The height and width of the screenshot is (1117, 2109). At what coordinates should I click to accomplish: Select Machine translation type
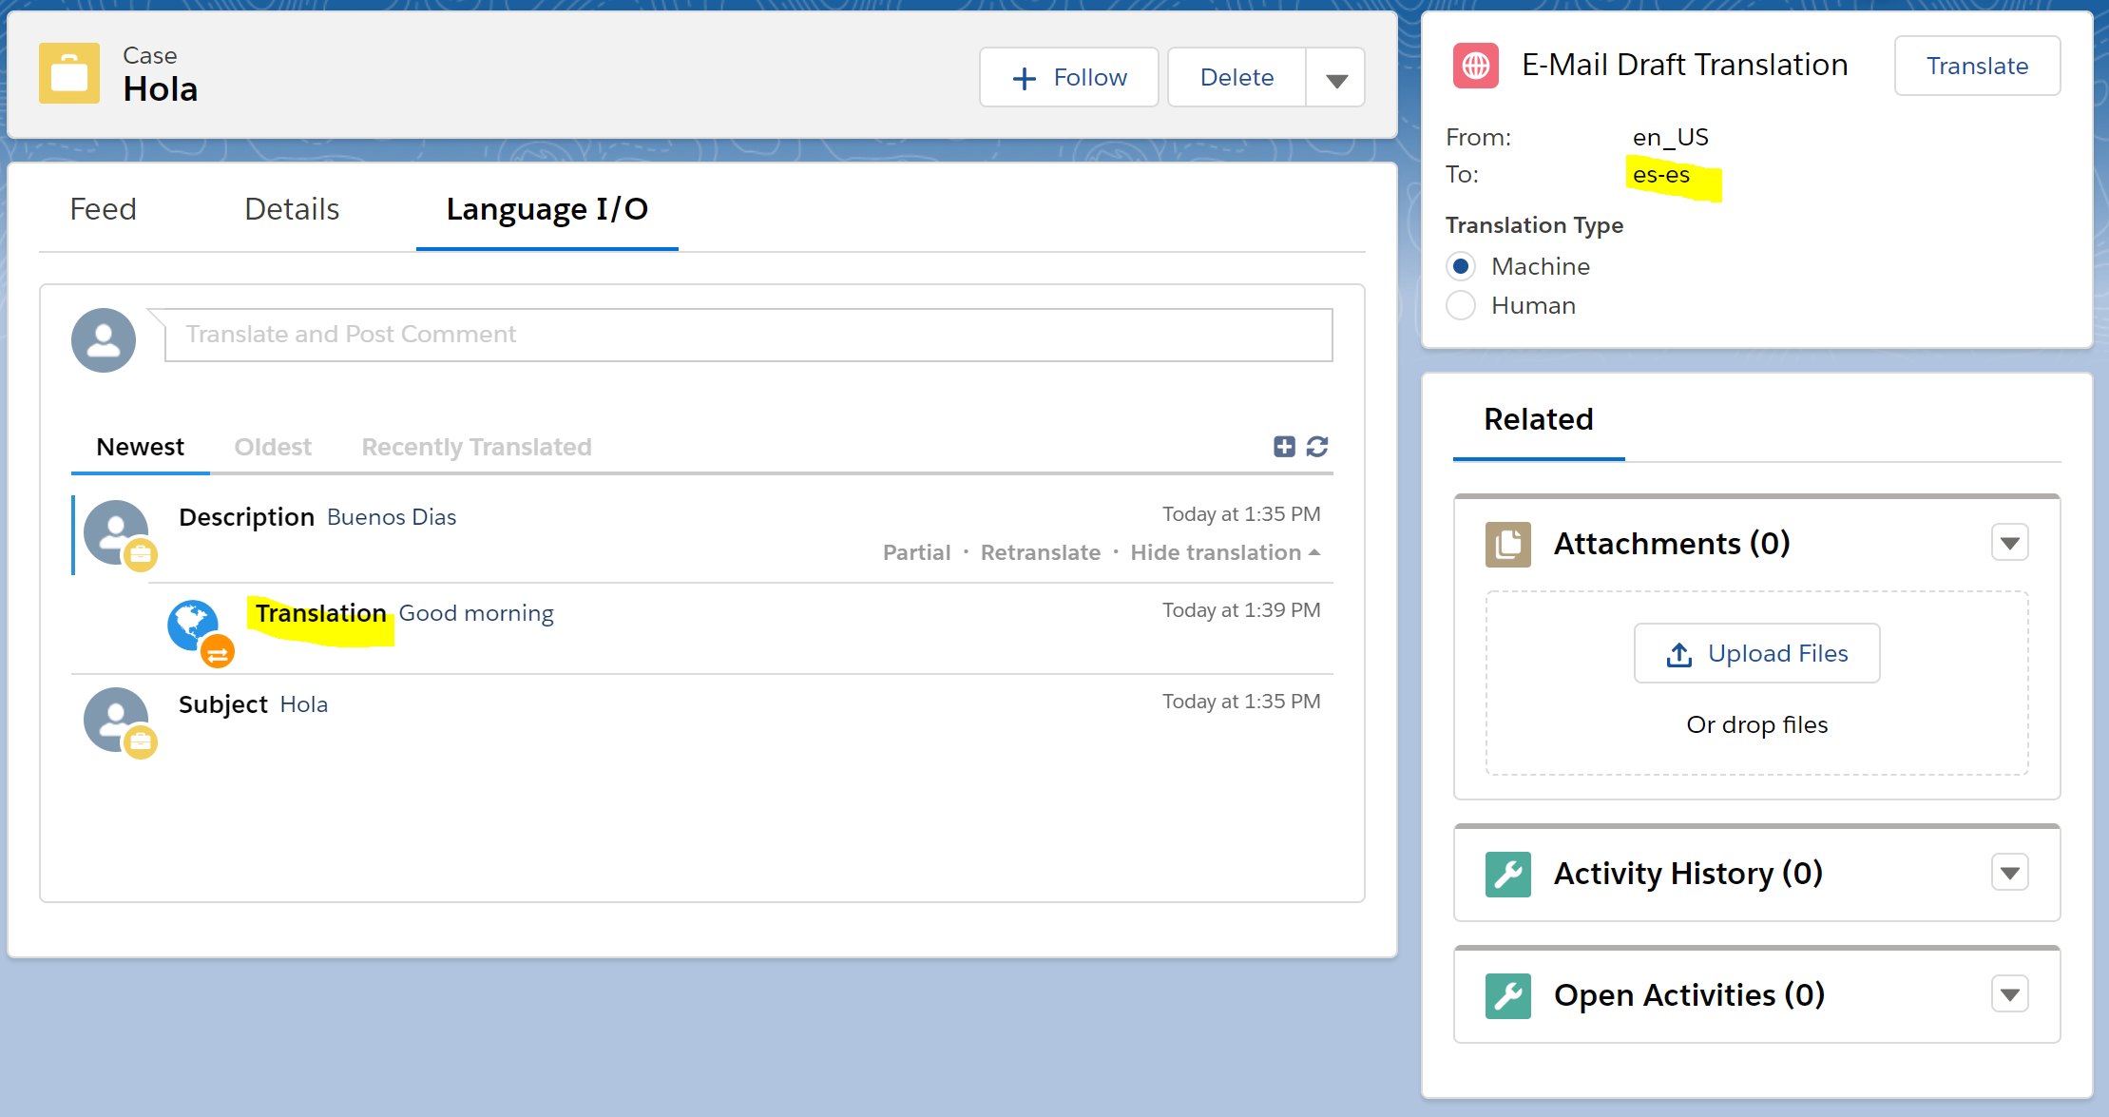coord(1461,266)
